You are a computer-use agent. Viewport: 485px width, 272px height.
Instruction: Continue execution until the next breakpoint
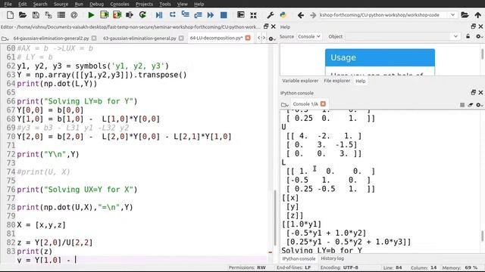(x=211, y=15)
